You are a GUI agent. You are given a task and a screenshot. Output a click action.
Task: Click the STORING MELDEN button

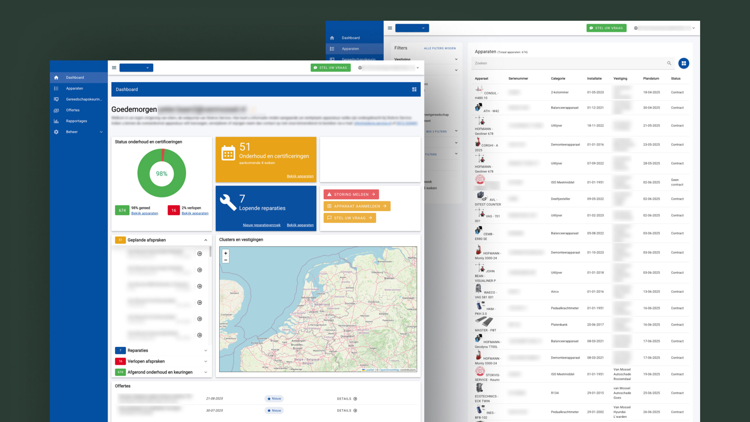(x=351, y=194)
